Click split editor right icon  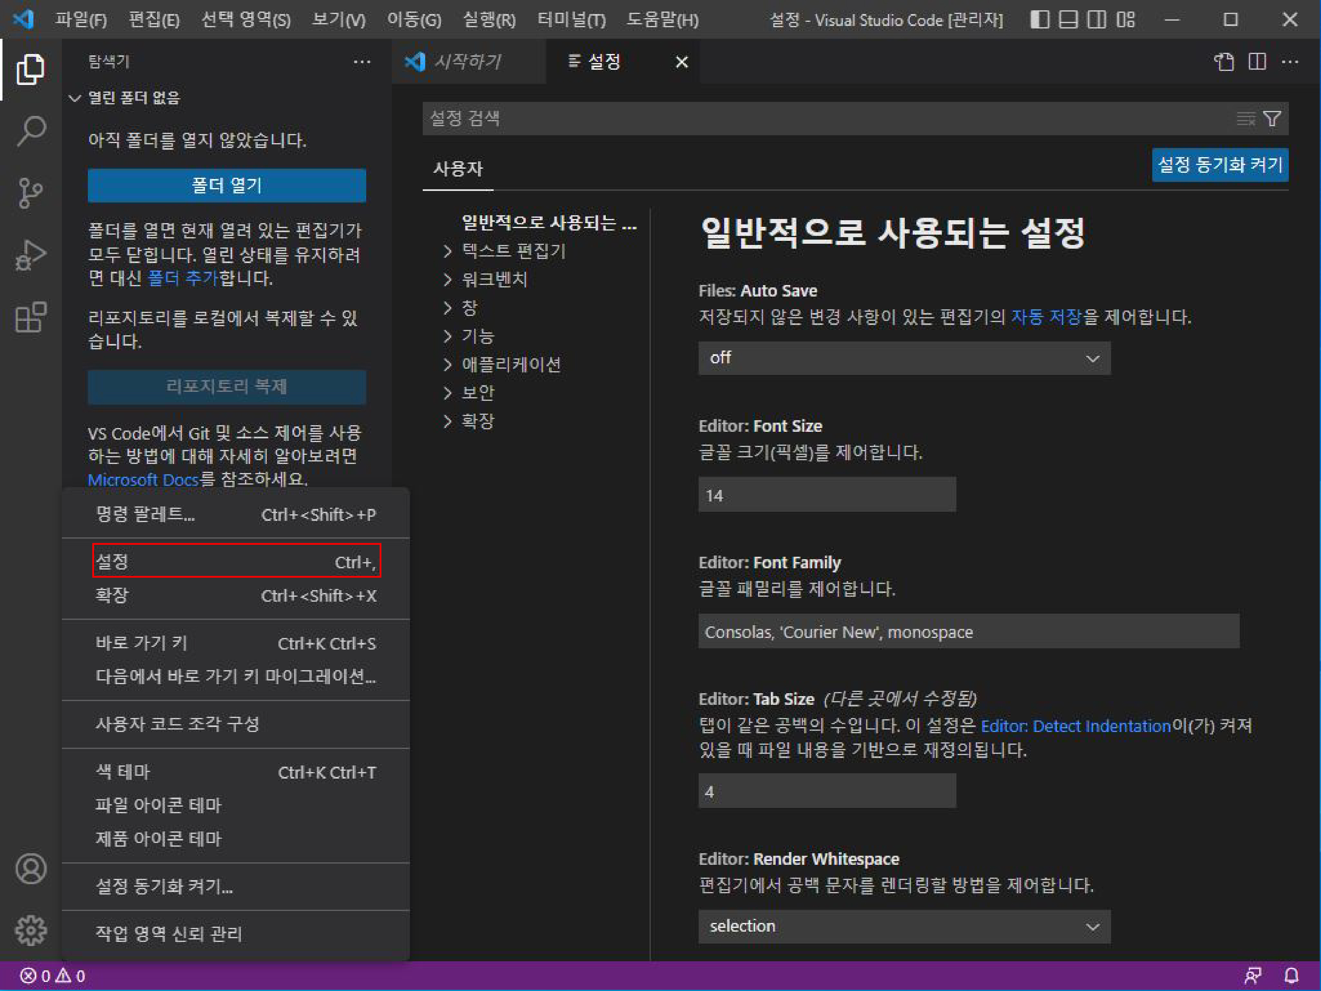click(1257, 61)
